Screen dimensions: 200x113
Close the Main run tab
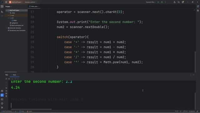[18, 75]
